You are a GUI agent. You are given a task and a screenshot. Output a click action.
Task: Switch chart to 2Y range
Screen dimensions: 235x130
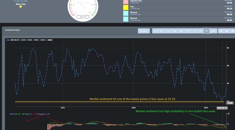point(200,31)
